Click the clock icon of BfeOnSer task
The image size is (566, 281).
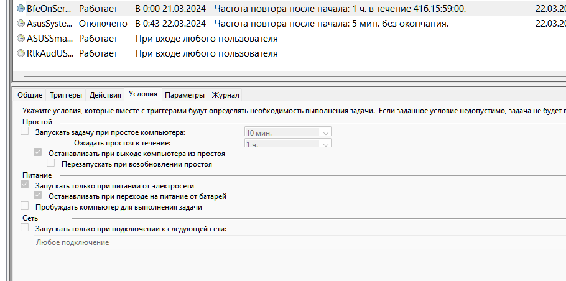21,9
